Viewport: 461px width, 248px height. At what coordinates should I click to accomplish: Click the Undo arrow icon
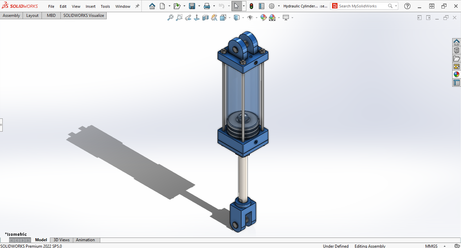[x=221, y=6]
